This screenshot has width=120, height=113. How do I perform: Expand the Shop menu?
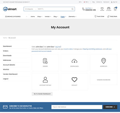tap(40, 17)
